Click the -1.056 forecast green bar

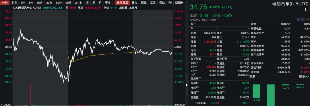256,91
